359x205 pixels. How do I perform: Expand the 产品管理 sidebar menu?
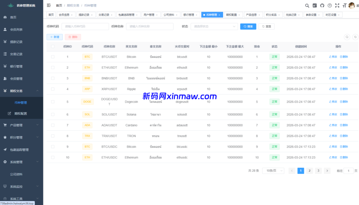(x=21, y=125)
